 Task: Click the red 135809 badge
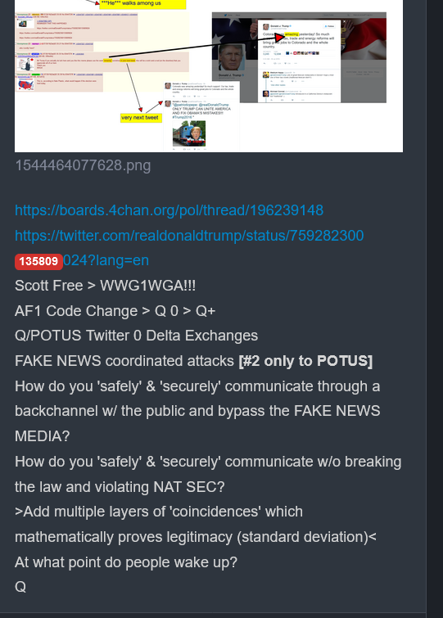(x=38, y=261)
